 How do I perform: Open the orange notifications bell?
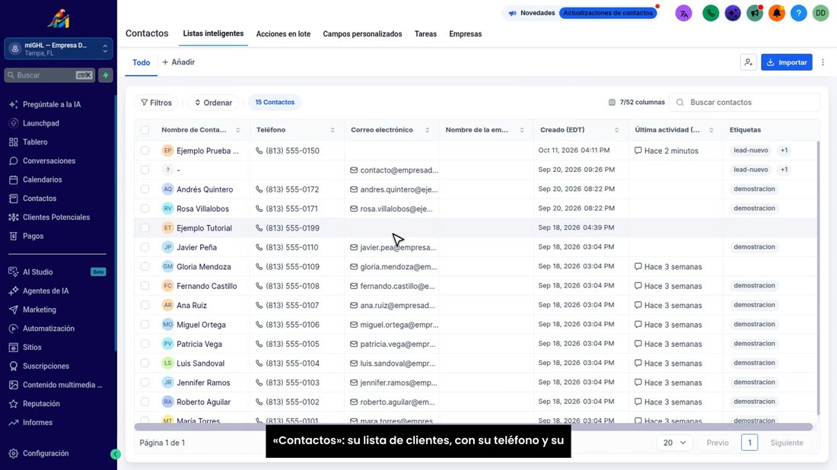pos(777,13)
